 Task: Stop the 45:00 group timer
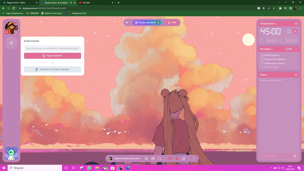[x=289, y=31]
